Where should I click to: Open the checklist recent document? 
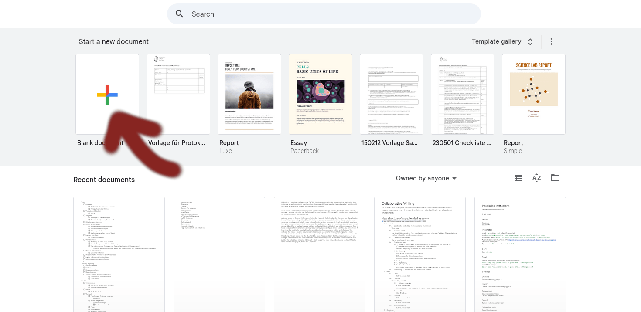(119, 254)
